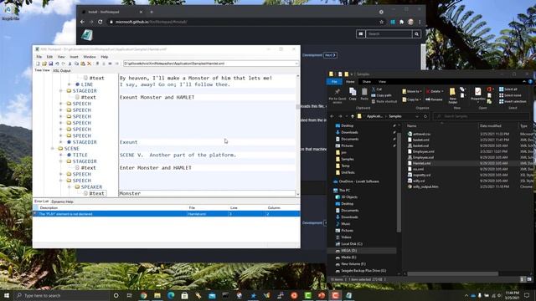Click New folder icon in Explorer ribbon
Viewport: 536px width, 301px height.
click(452, 95)
